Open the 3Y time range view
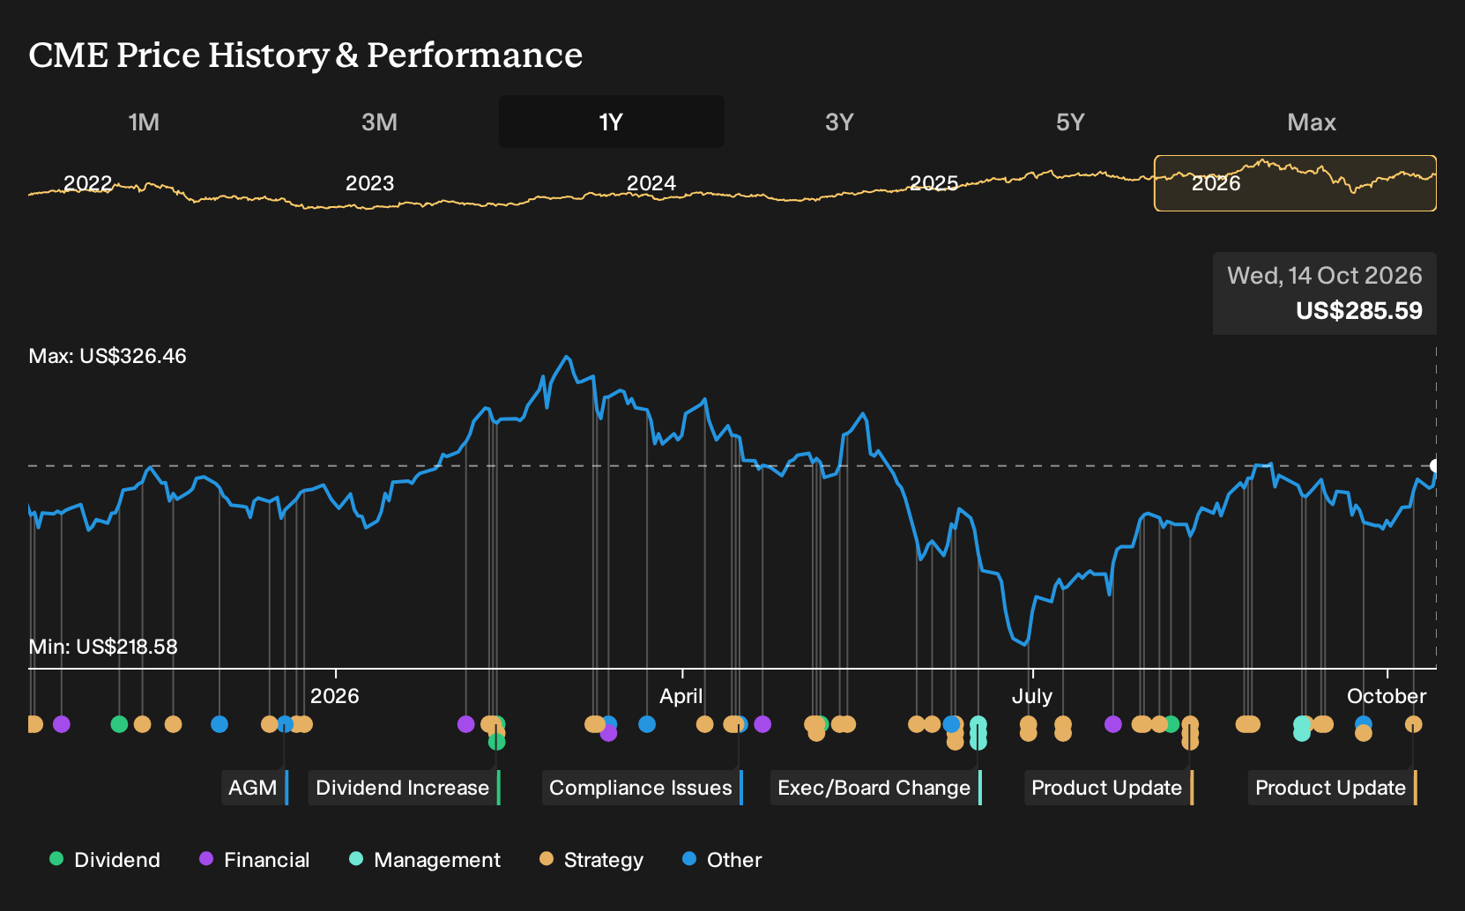Screen dimensions: 1465x911 [x=839, y=122]
